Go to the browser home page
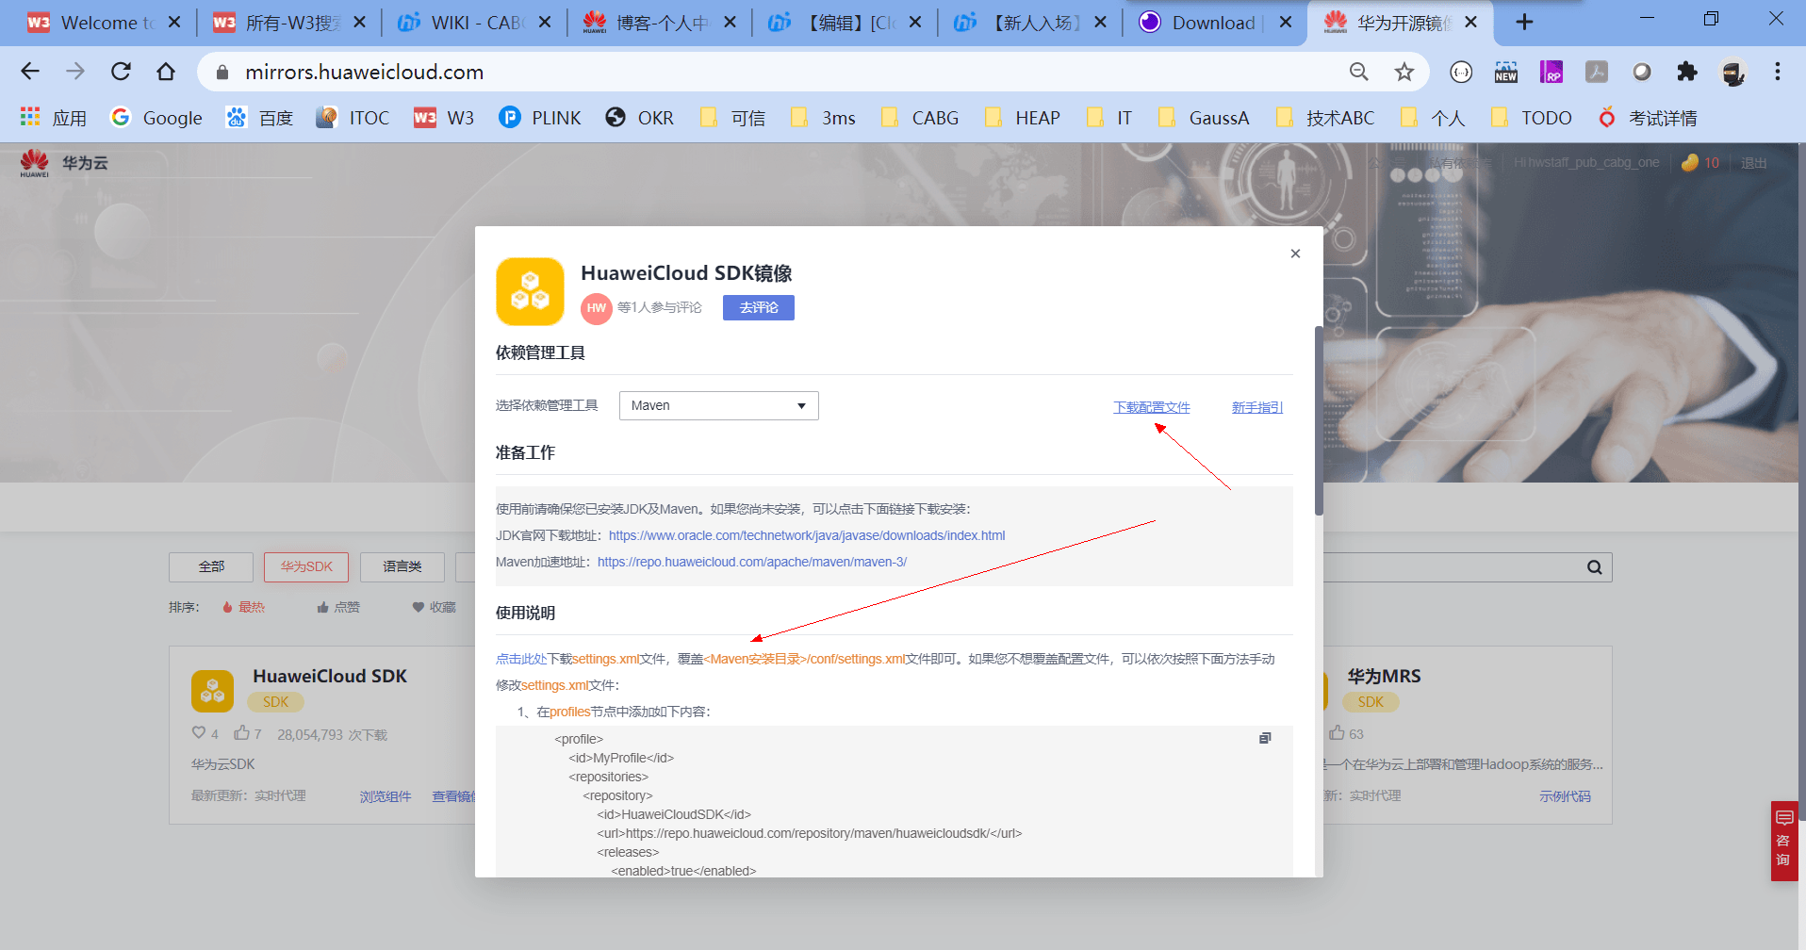1806x950 pixels. click(166, 72)
